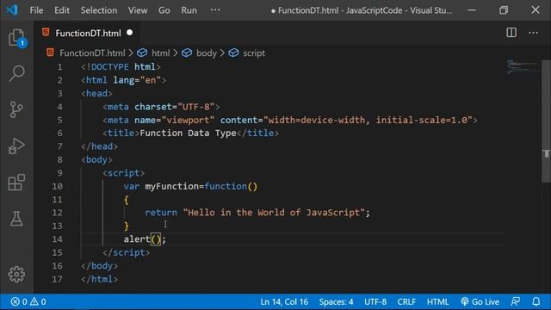Click Ln 14, Col 16 status entry
551x310 pixels.
(284, 301)
